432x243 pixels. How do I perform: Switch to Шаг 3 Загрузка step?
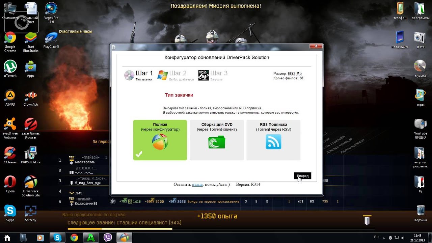[x=213, y=75]
